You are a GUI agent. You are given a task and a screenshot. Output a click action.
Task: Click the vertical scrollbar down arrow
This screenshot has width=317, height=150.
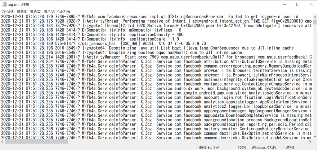(315, 137)
